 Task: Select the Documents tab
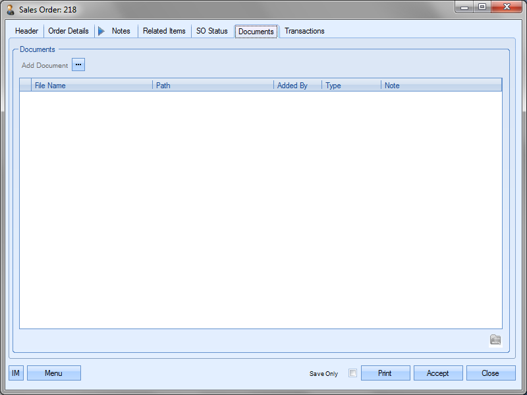(256, 31)
